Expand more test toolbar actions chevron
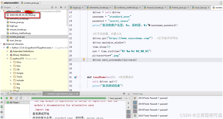The image size is (223, 119). (28, 98)
